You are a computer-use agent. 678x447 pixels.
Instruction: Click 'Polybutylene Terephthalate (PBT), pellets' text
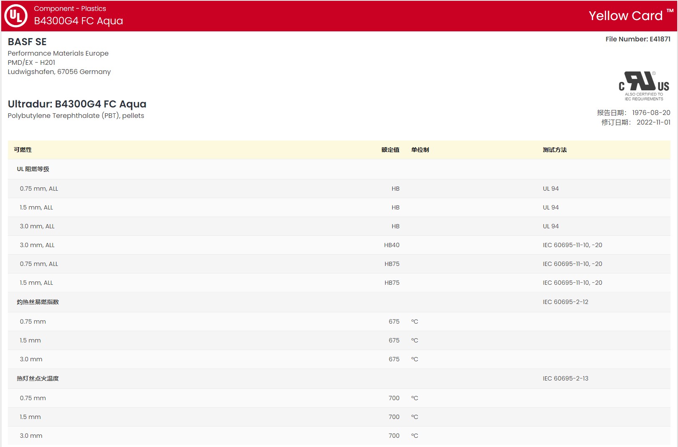click(76, 115)
